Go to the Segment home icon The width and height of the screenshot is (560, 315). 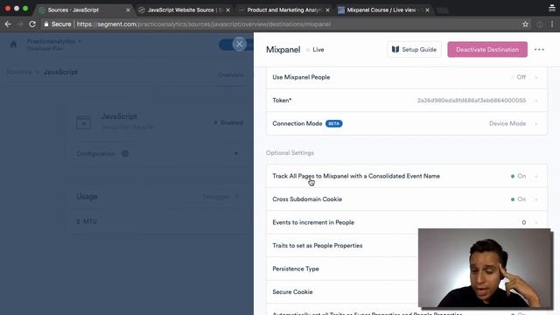(x=14, y=45)
